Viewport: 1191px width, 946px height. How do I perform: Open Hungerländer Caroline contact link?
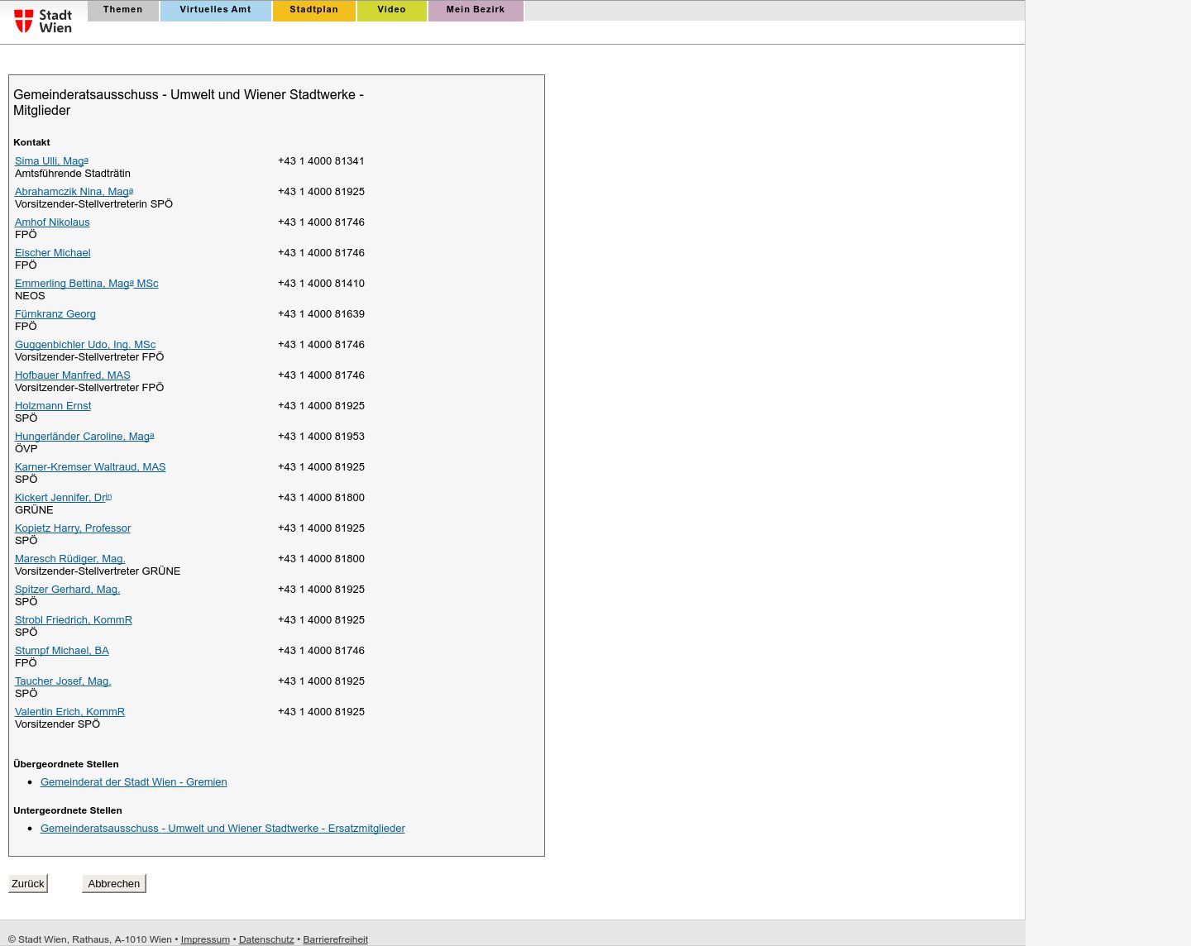(84, 437)
